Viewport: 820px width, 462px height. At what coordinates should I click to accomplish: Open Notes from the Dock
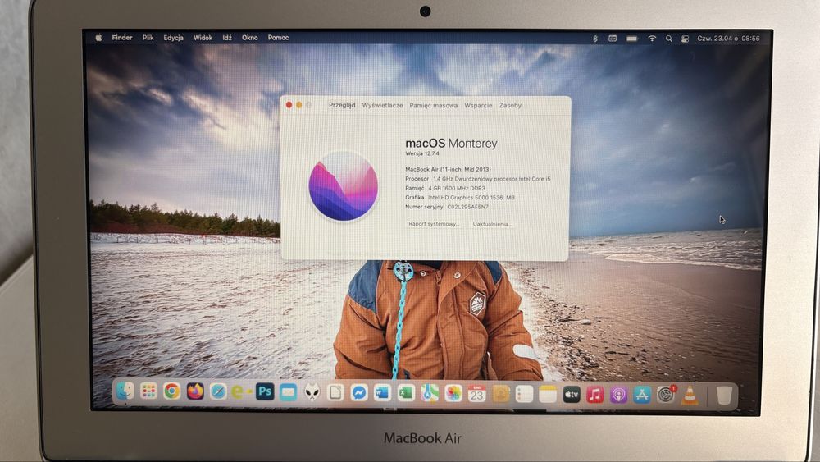548,395
